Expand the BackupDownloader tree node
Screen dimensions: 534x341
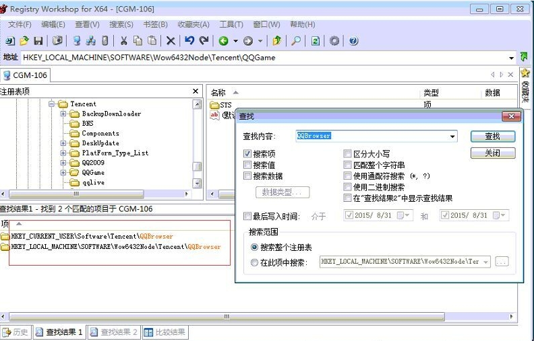pos(63,114)
